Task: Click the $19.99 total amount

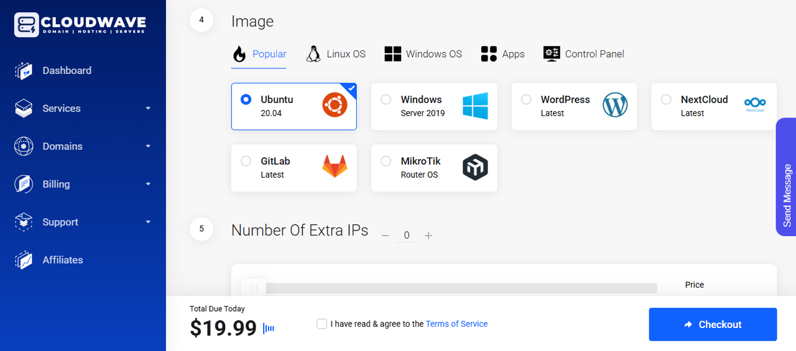Action: click(223, 328)
